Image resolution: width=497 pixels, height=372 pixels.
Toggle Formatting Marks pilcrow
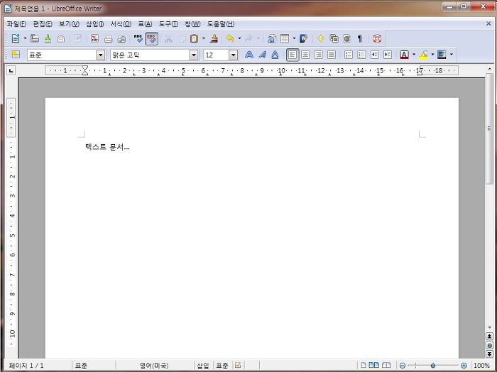coord(360,38)
